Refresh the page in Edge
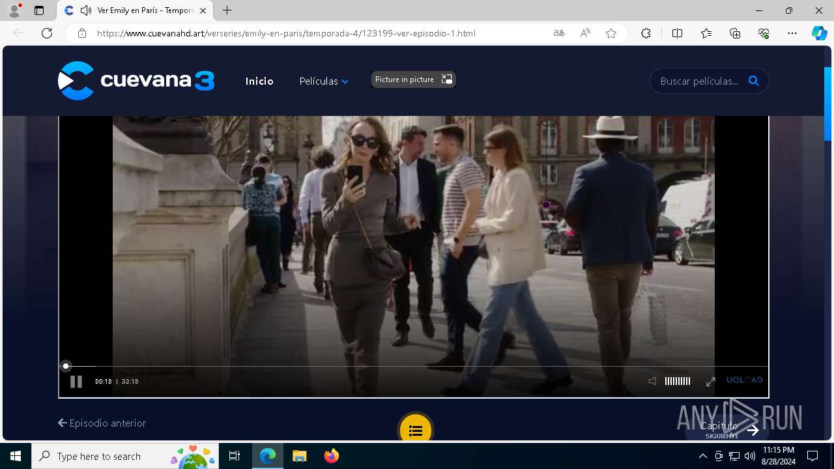This screenshot has width=834, height=469. pos(47,33)
